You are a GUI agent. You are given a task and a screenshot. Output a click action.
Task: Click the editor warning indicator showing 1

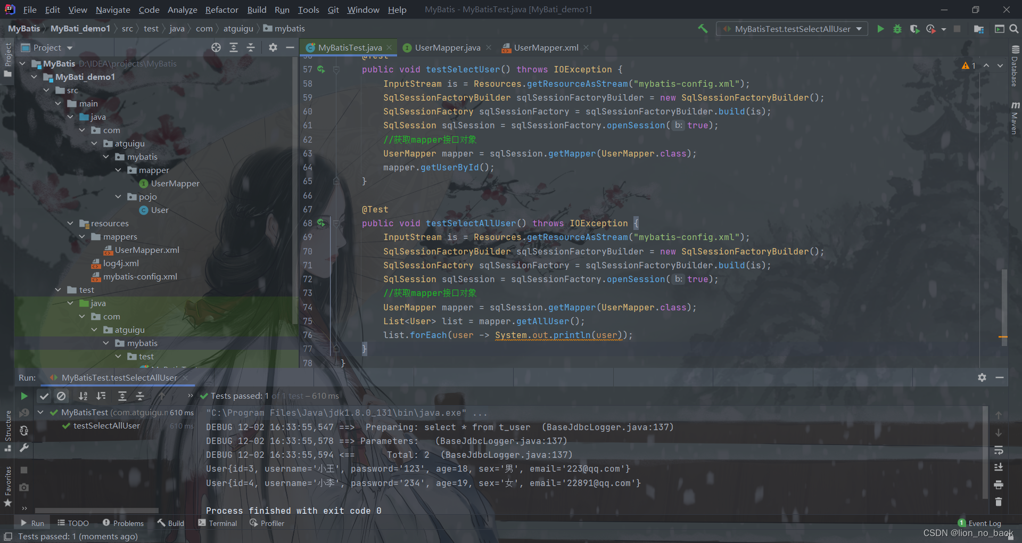point(969,65)
